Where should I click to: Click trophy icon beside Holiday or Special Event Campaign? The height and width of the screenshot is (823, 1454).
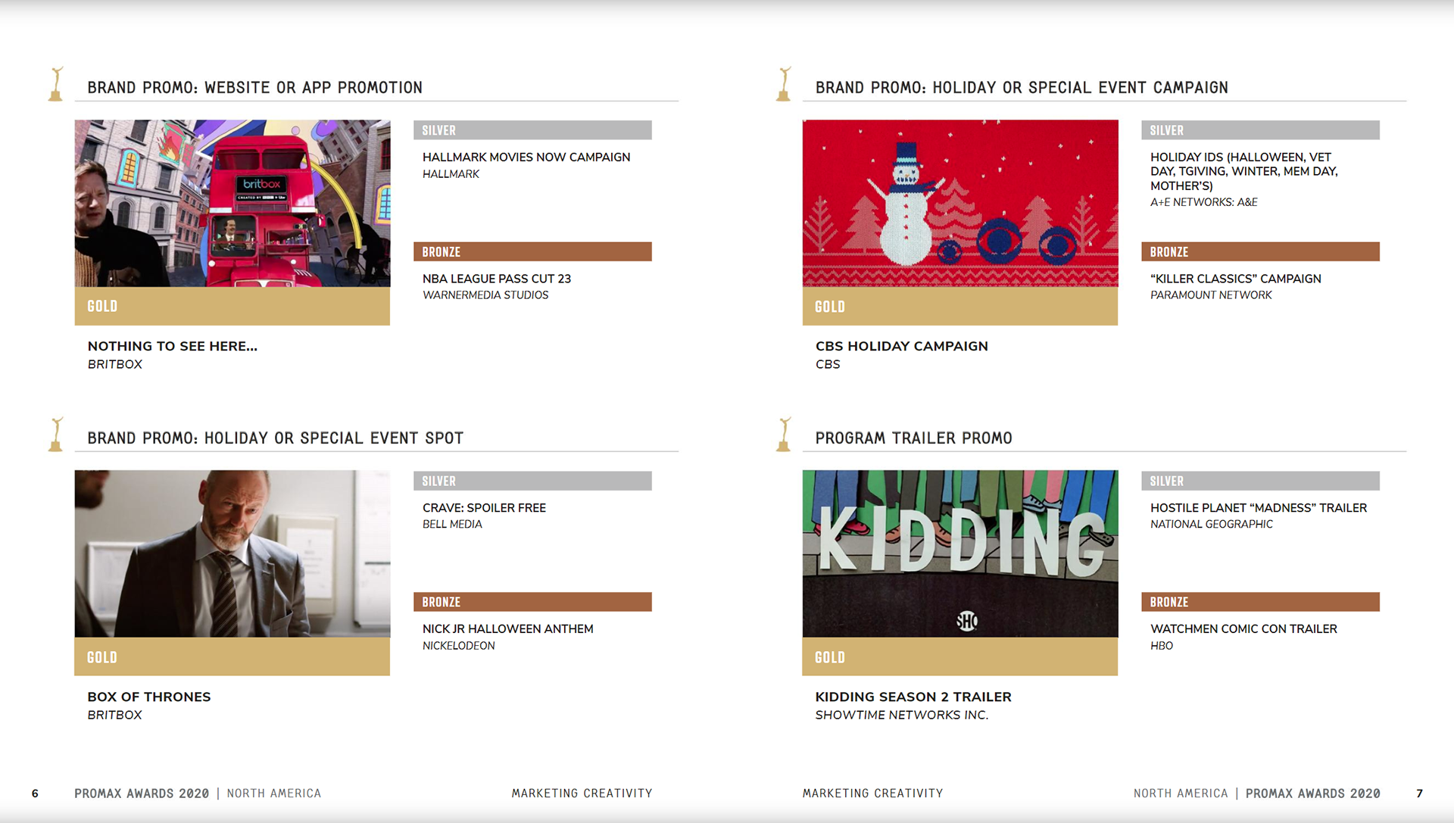784,84
